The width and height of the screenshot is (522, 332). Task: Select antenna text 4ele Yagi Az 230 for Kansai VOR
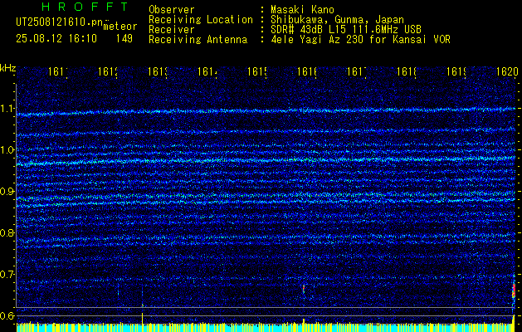coord(360,40)
